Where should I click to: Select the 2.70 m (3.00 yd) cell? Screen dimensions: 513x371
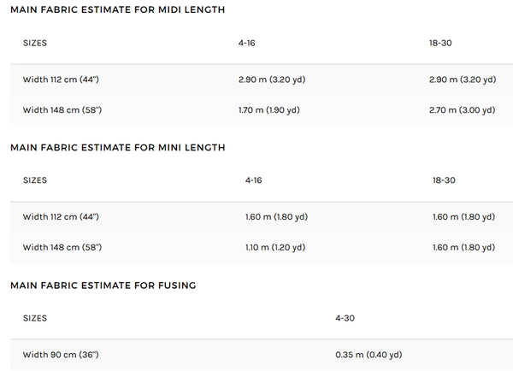[462, 110]
